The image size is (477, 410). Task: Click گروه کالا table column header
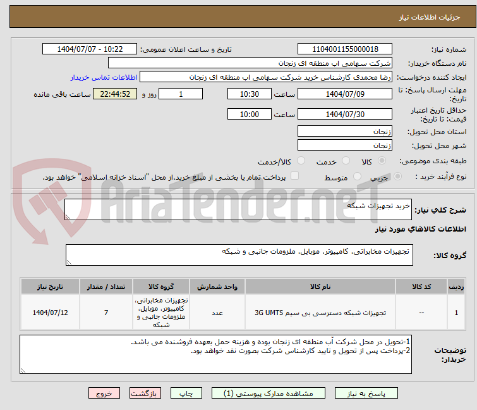161,287
